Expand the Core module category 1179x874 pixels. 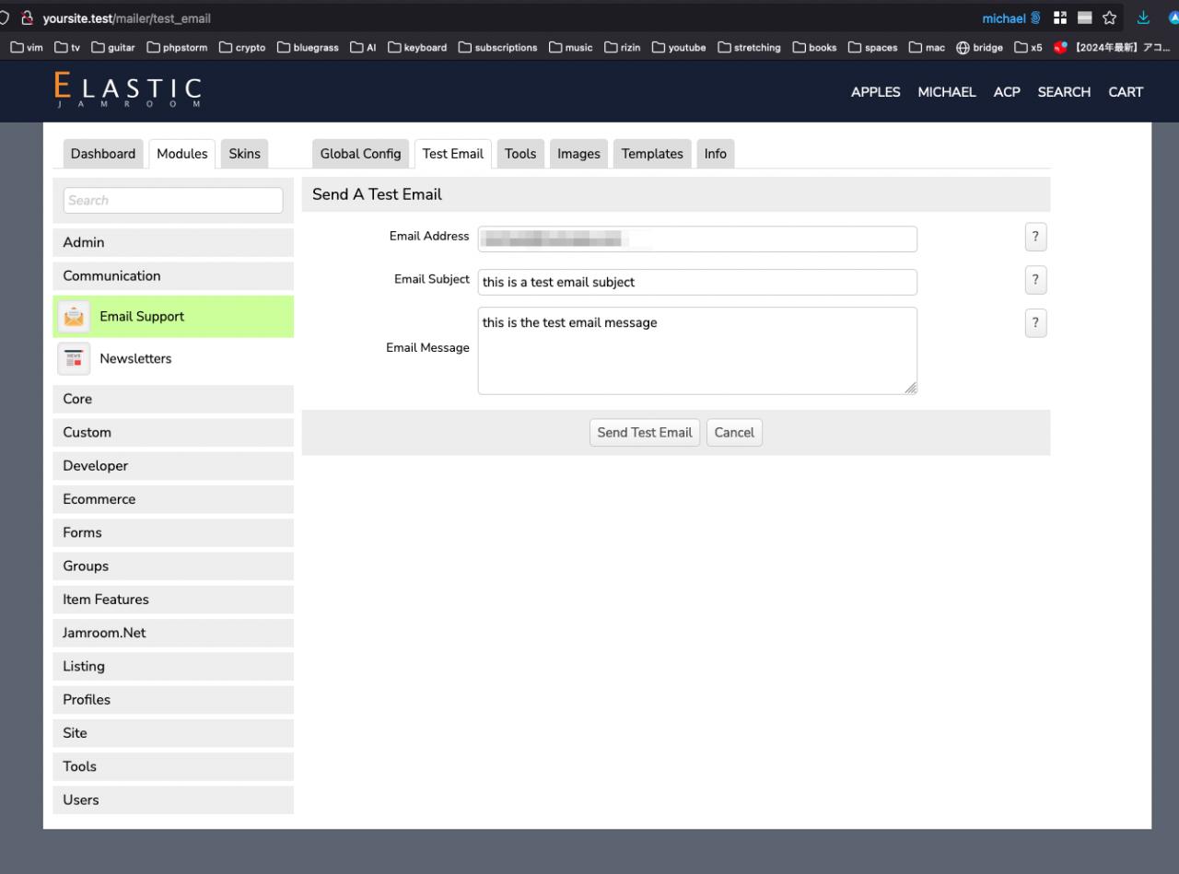[x=173, y=399]
